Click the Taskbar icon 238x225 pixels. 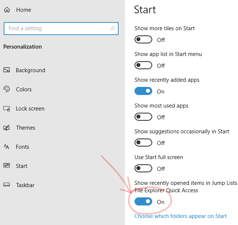(7, 184)
